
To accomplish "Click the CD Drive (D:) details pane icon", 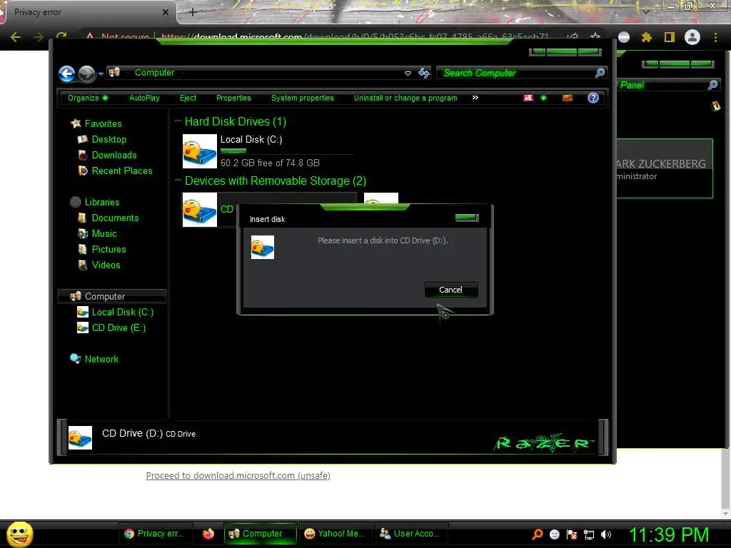I will (x=80, y=437).
